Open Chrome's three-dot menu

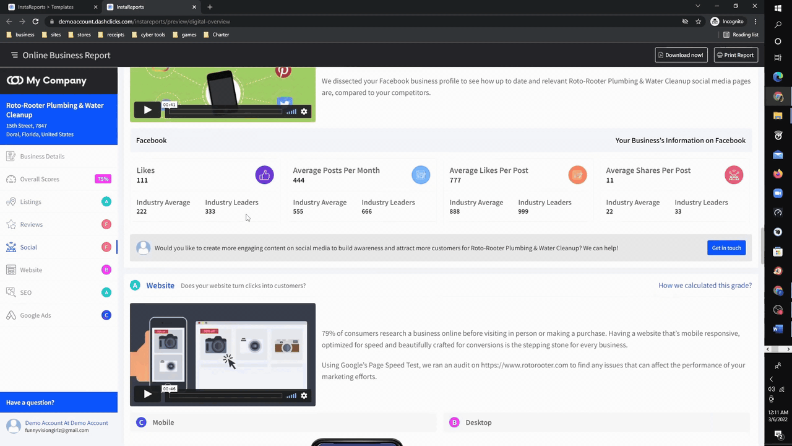click(x=755, y=21)
